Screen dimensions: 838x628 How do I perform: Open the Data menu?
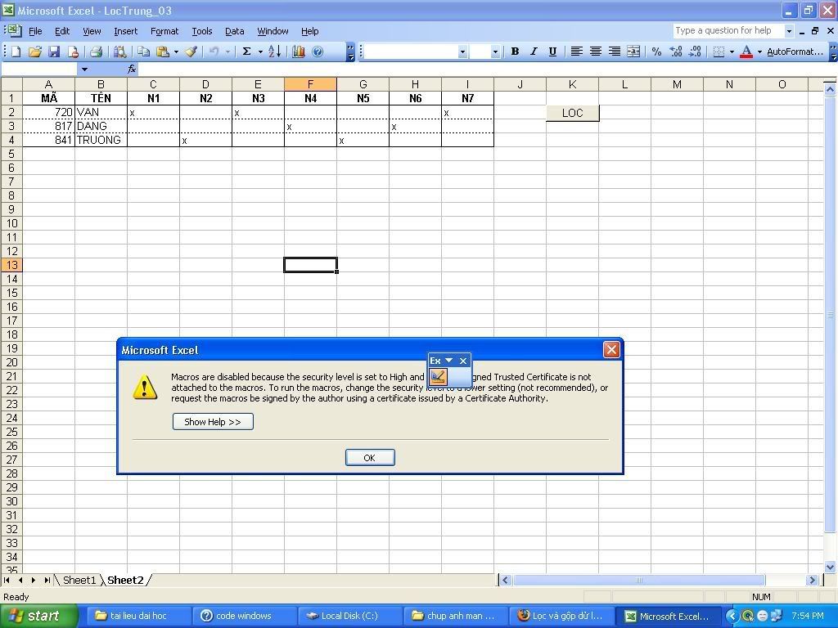tap(234, 31)
